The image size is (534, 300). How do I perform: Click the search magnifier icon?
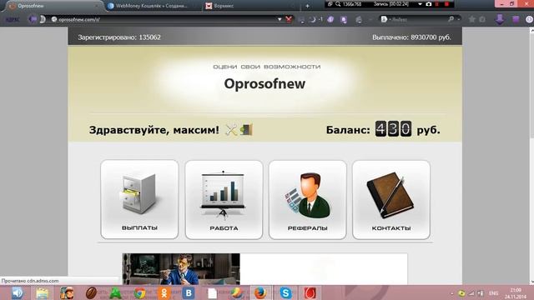pos(451,19)
